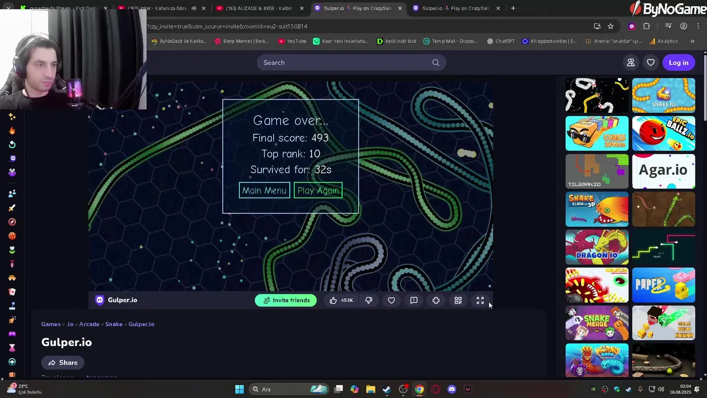Switch to the second Gulper.io tab
The image size is (707, 398).
pyautogui.click(x=456, y=8)
